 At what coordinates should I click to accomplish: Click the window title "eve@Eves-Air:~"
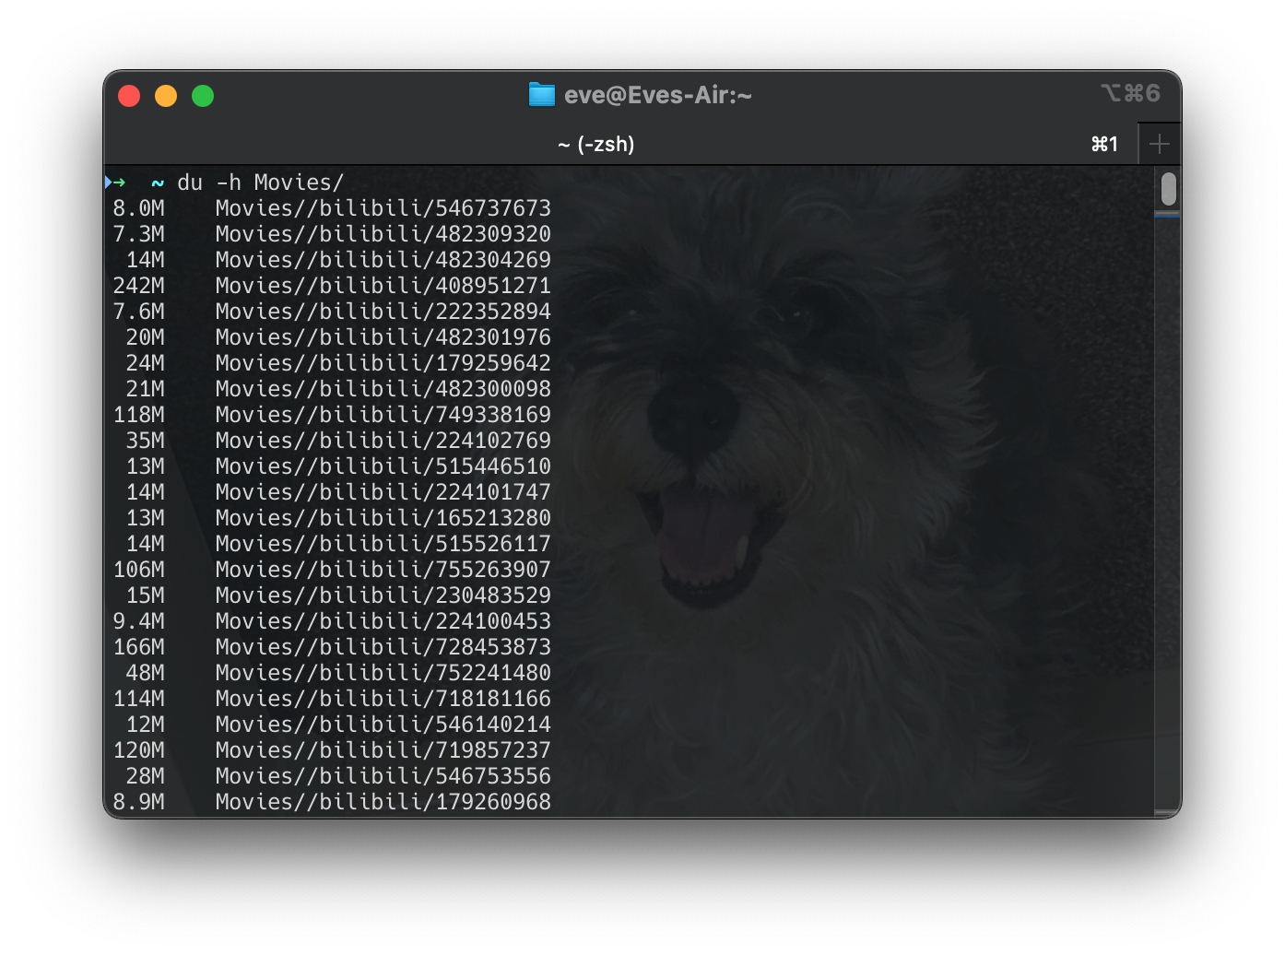click(659, 94)
